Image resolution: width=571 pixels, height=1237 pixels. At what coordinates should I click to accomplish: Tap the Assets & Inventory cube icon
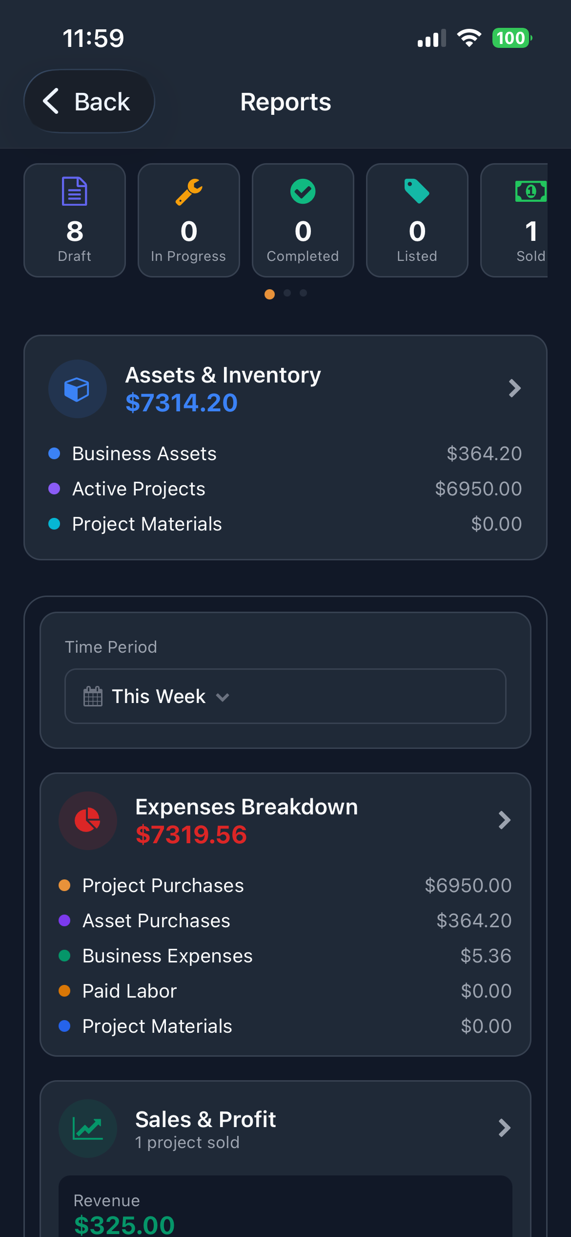[x=77, y=389]
